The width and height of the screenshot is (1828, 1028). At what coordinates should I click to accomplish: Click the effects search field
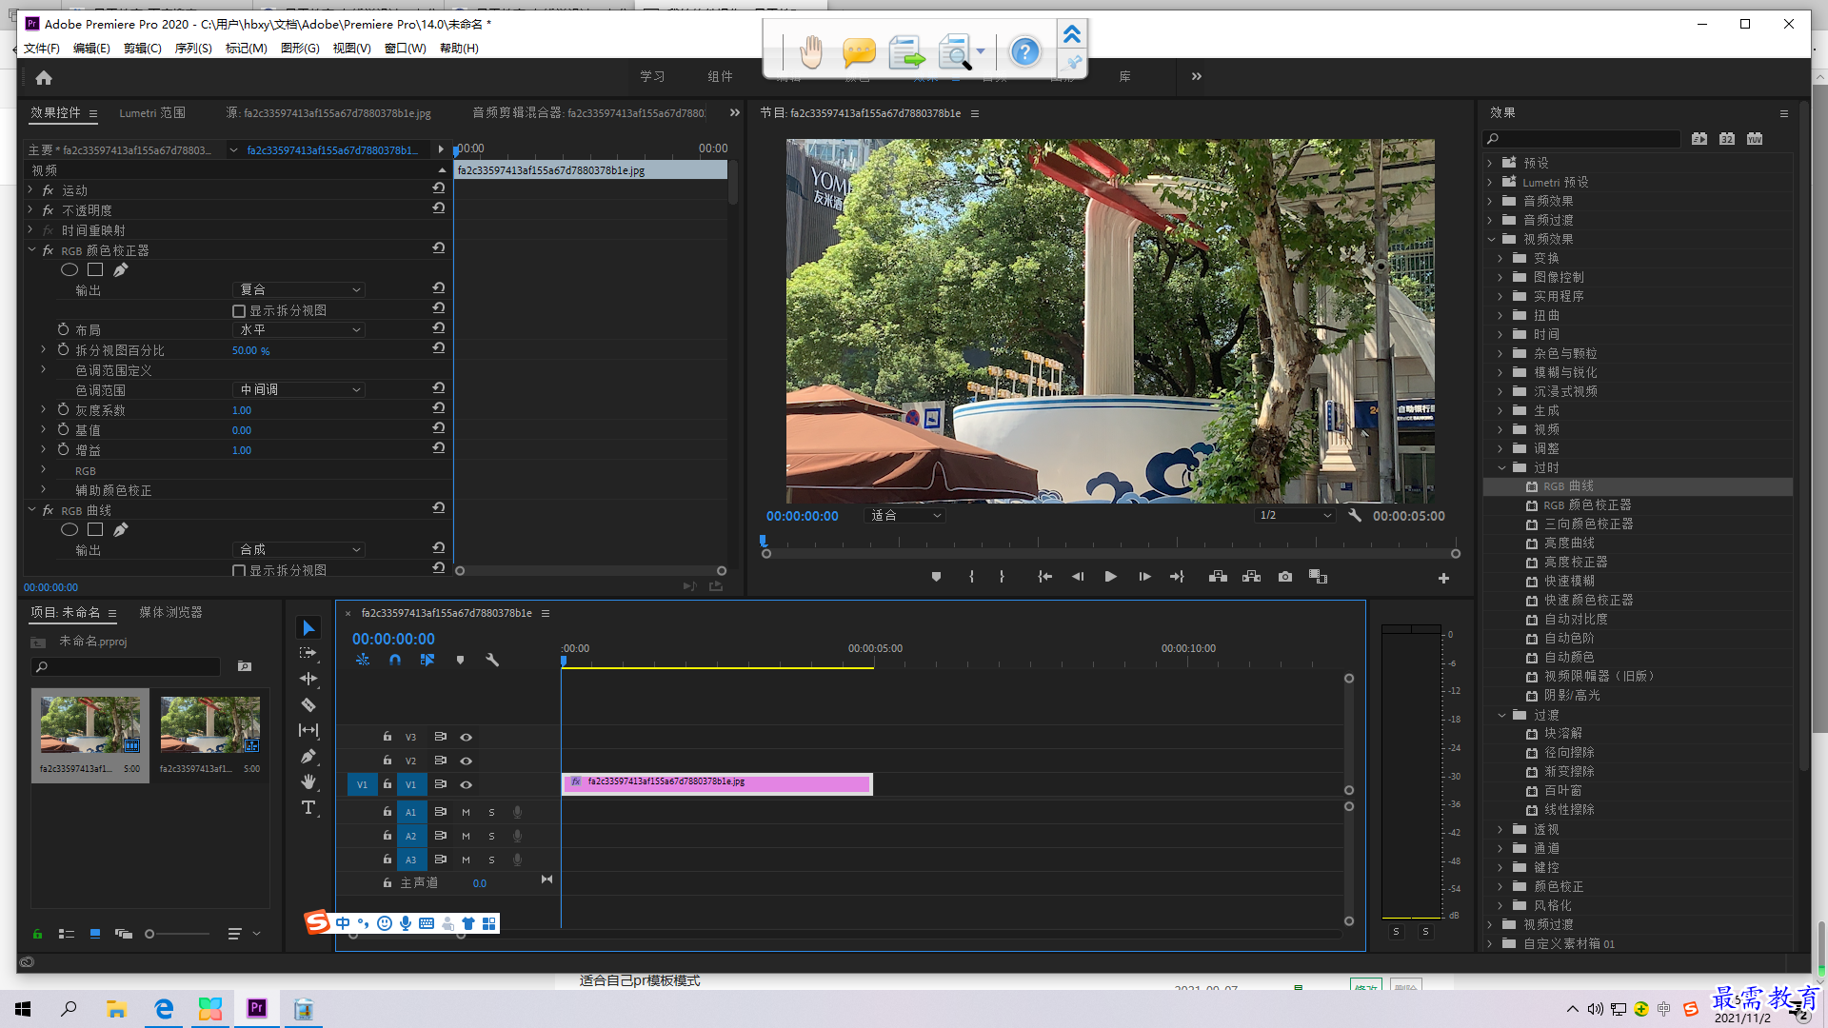click(1581, 139)
